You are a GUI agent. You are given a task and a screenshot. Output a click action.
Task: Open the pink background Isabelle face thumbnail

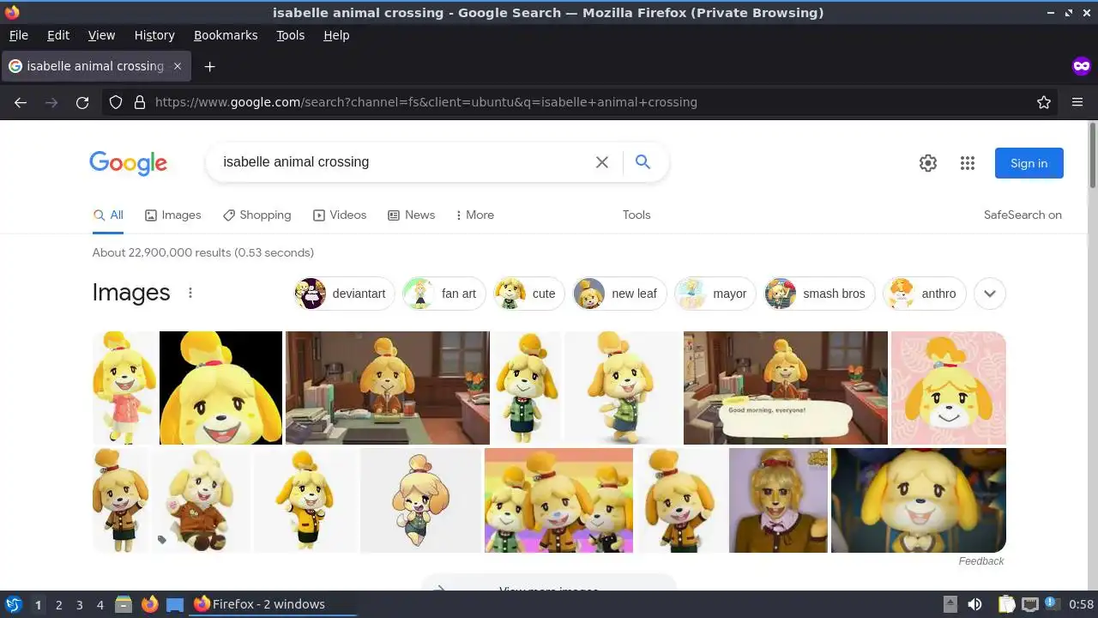click(x=949, y=388)
